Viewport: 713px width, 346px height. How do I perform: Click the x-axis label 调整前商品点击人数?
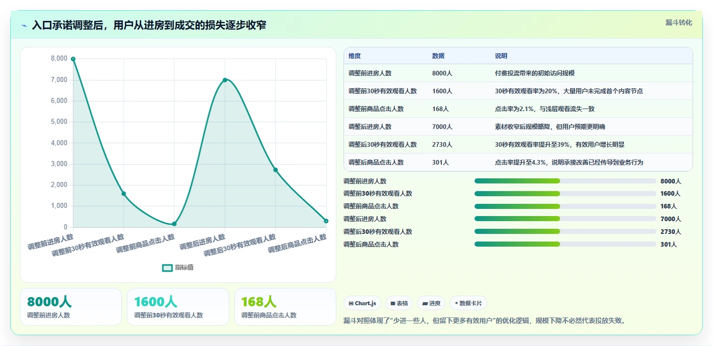pyautogui.click(x=145, y=244)
